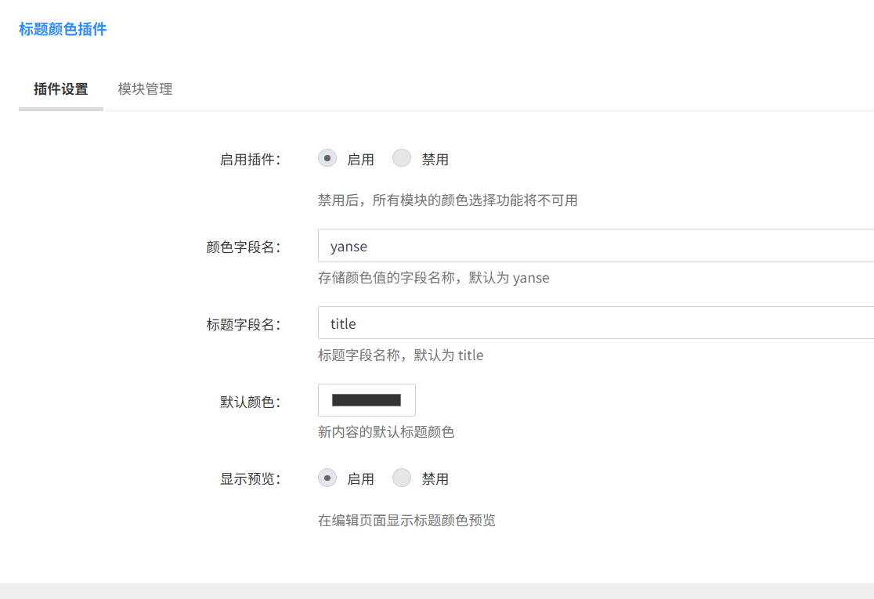
Task: Click hint text 新内容的默认标题颜色
Action: (x=386, y=432)
